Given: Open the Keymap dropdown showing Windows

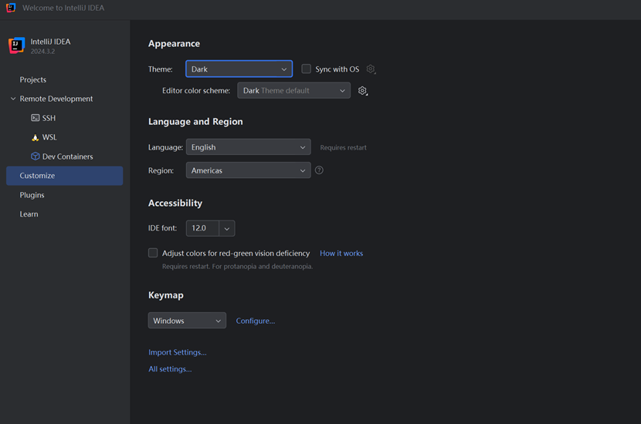Looking at the screenshot, I should coord(187,321).
